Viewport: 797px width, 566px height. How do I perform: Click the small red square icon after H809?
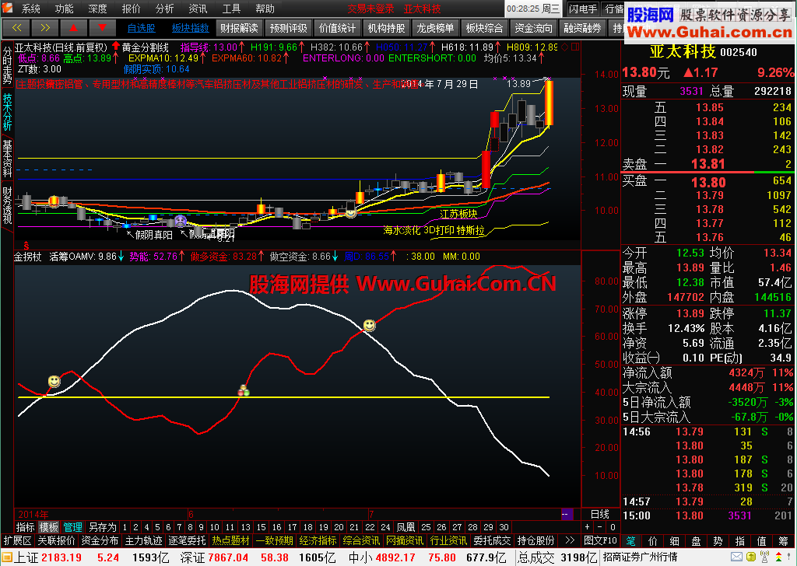(575, 47)
